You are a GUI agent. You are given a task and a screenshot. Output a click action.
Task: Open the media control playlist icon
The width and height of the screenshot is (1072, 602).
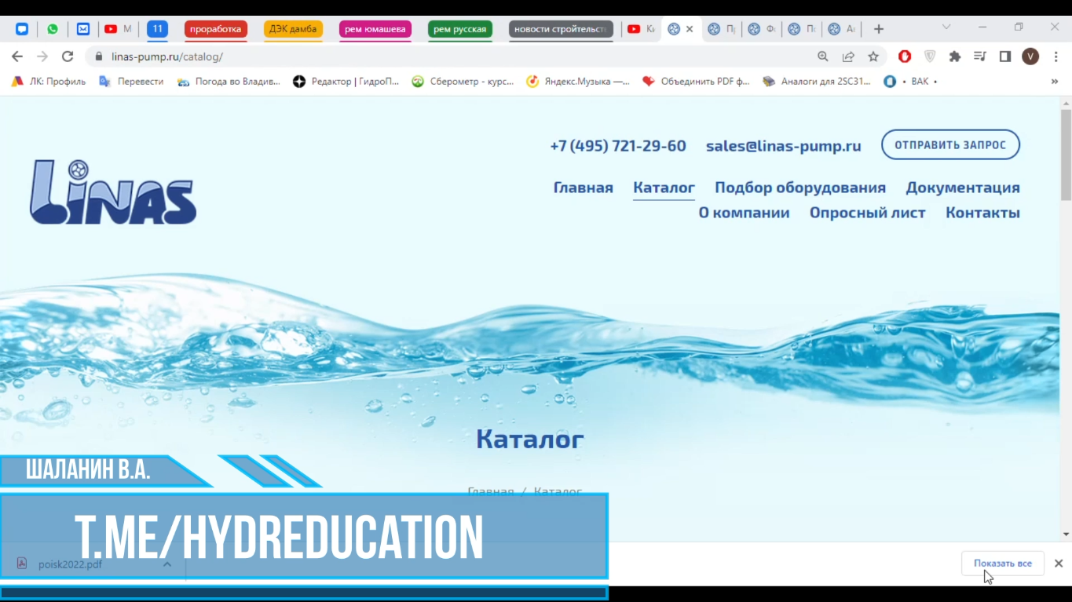pyautogui.click(x=980, y=57)
